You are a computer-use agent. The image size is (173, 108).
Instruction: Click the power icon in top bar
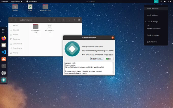coord(168,2)
